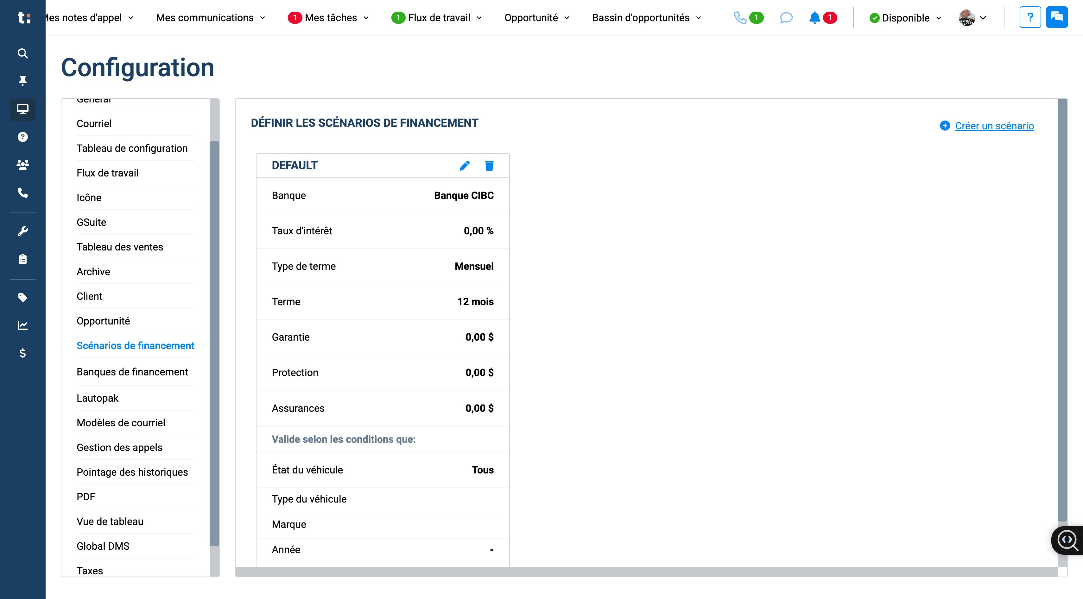Viewport: 1083px width, 599px height.
Task: Open the Bassin d'opportunités dropdown
Action: point(647,18)
